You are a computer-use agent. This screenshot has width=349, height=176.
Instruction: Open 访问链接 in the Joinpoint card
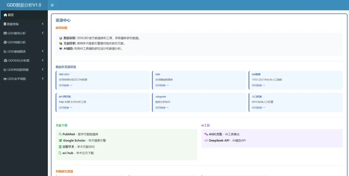tap(162, 108)
